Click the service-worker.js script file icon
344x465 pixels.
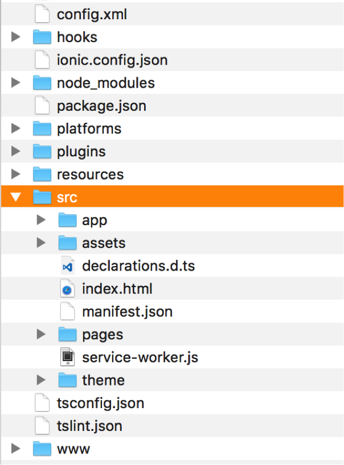coord(67,357)
